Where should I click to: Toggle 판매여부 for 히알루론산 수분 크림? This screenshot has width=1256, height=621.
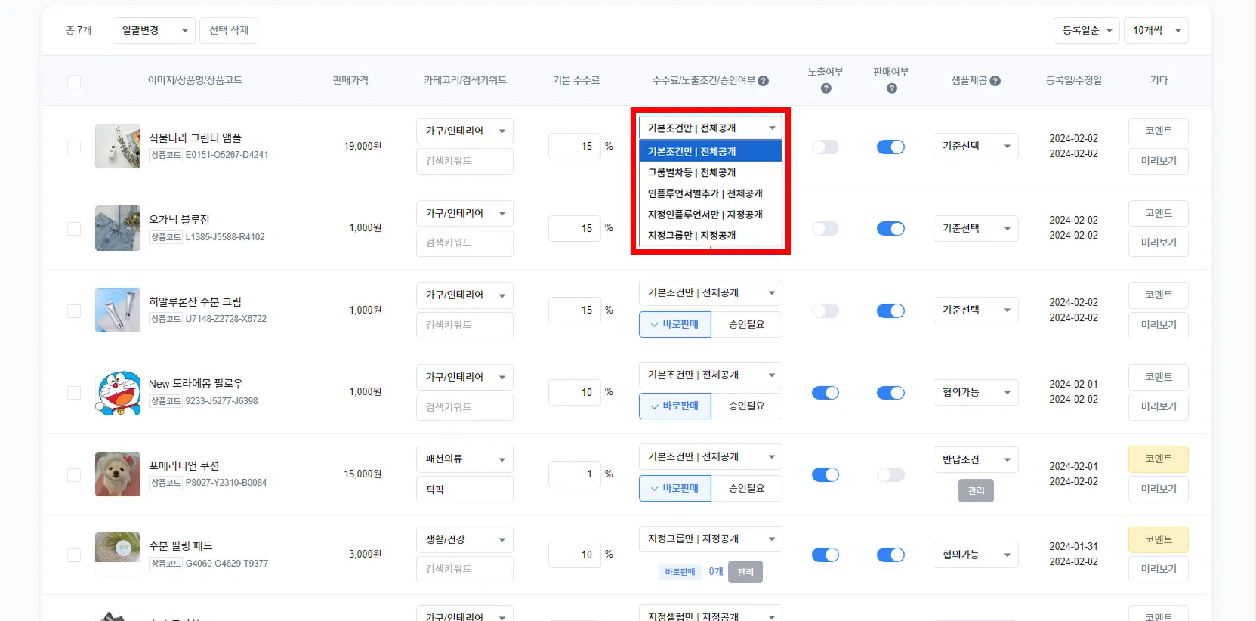pos(891,310)
